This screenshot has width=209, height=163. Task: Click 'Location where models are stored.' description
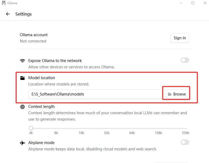[x=59, y=84]
